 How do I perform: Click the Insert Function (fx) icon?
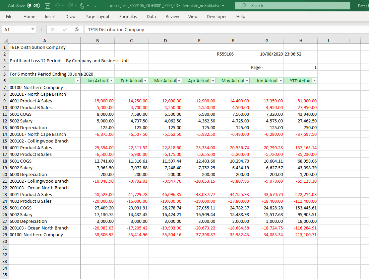coord(76,29)
